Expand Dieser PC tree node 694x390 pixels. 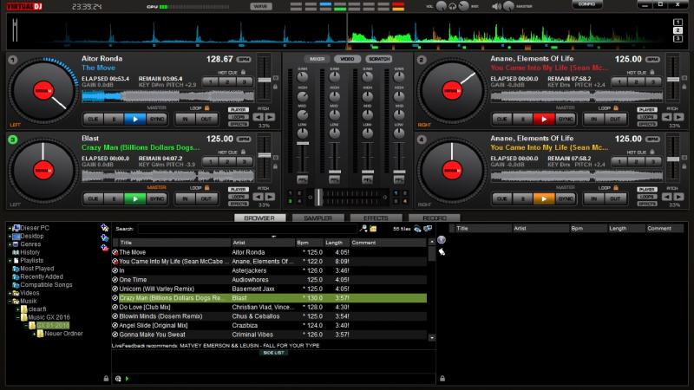pos(10,228)
